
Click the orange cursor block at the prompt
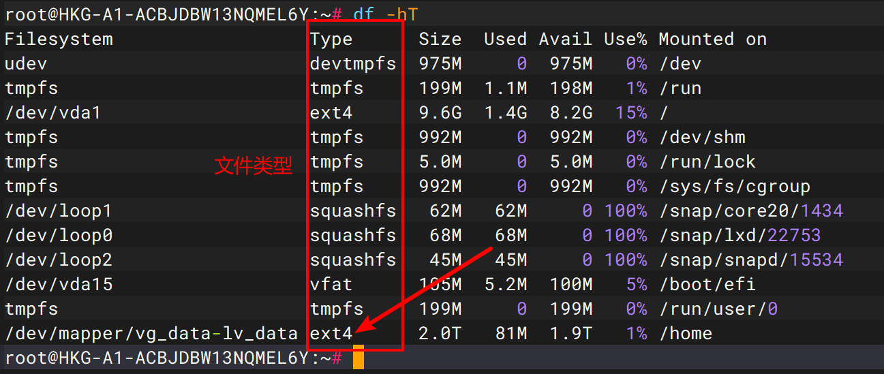coord(359,358)
